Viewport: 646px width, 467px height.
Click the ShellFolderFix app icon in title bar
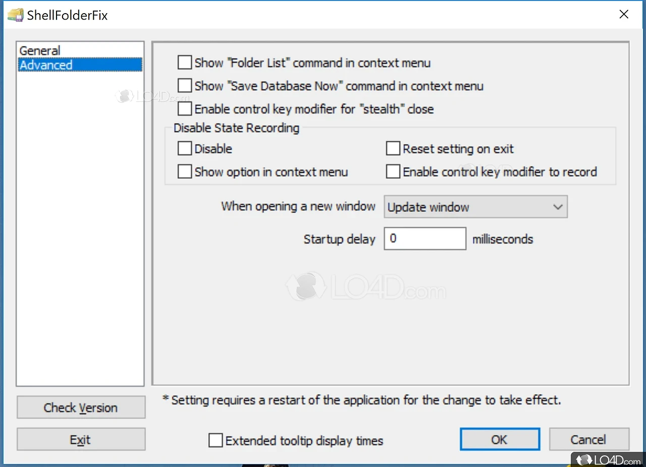pyautogui.click(x=16, y=15)
